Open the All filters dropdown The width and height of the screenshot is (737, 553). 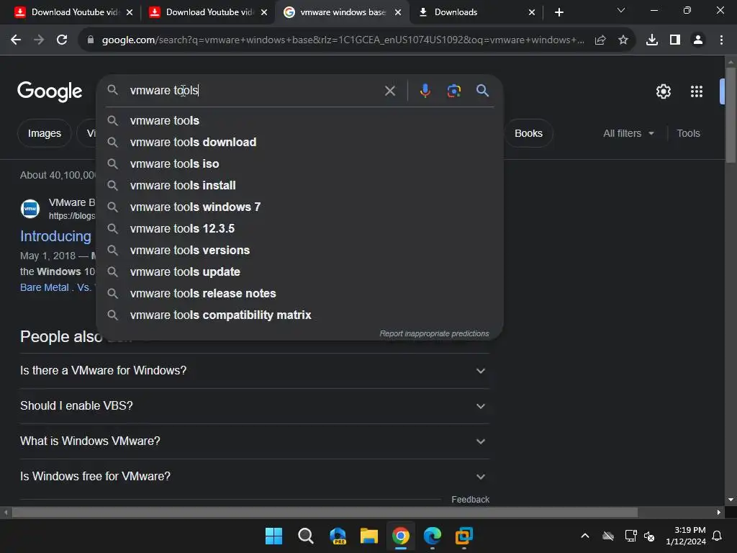(x=628, y=133)
